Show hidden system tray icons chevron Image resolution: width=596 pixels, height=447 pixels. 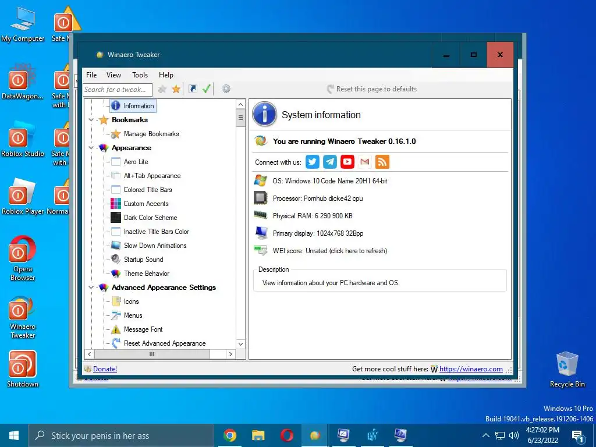[x=485, y=435]
